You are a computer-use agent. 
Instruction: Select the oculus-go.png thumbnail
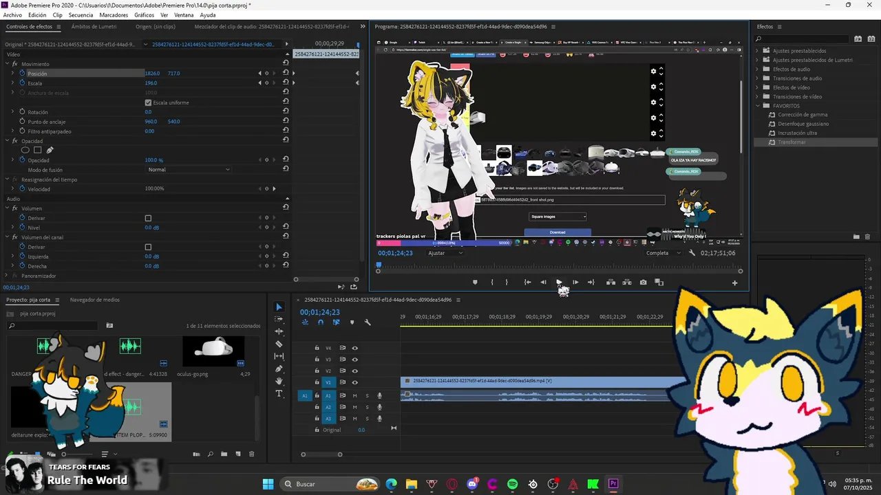tap(213, 351)
